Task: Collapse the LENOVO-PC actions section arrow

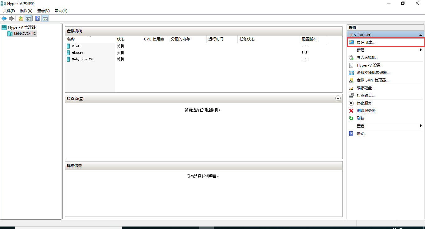Action: pos(421,35)
